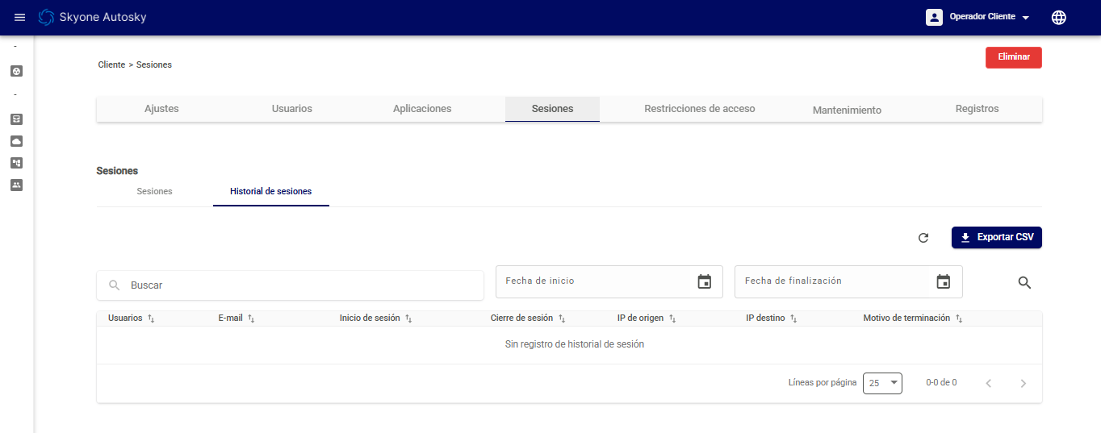Open the Líneas por página dropdown
Viewport: 1101px width, 433px height.
[x=882, y=383]
